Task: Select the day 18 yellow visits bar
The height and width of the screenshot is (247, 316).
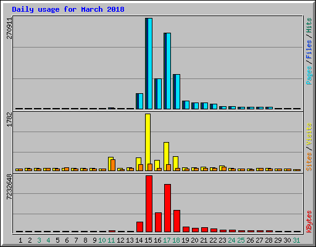Action: [175, 164]
